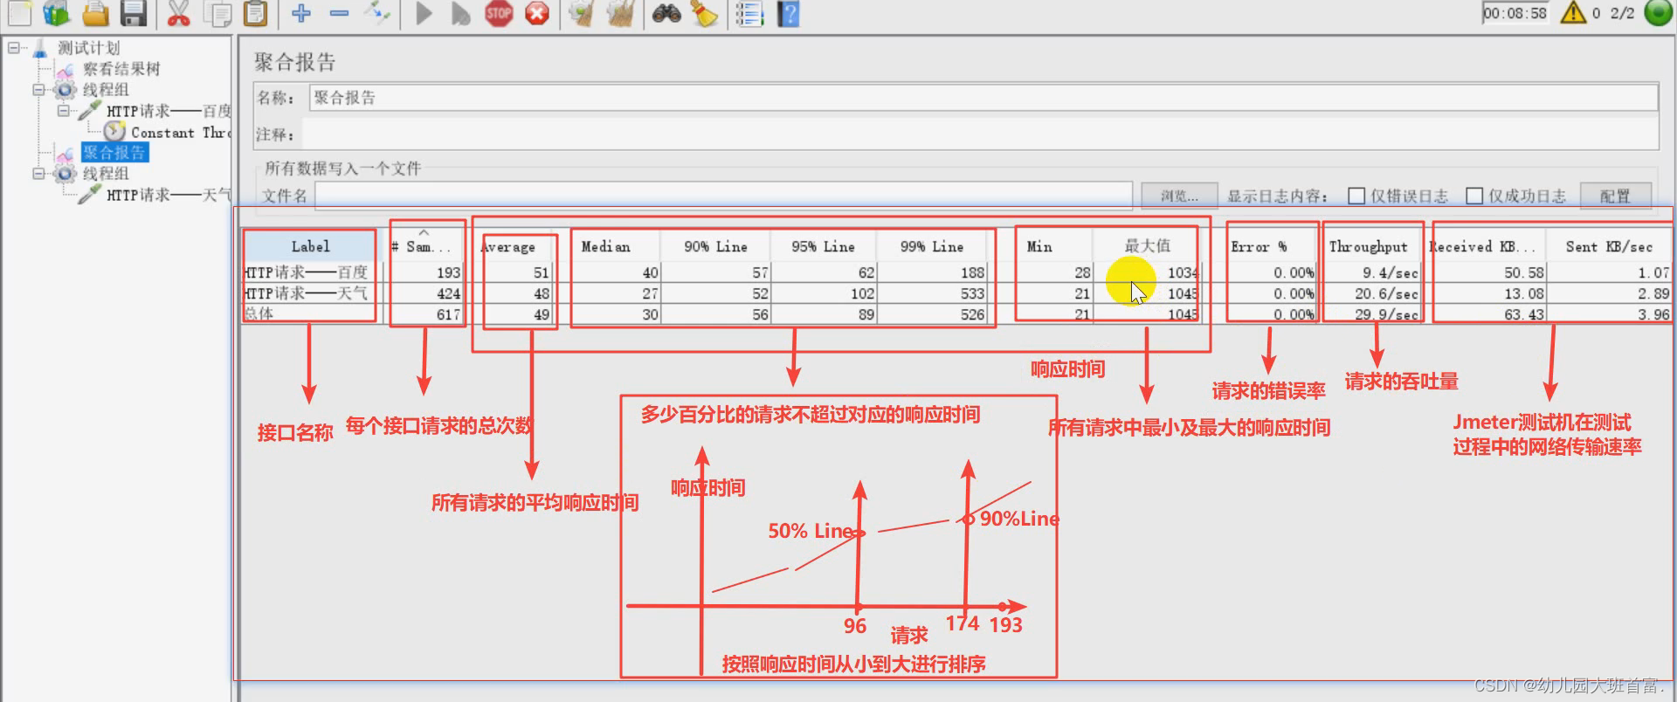Clear all results with double broom icon
This screenshot has width=1677, height=702.
click(620, 12)
